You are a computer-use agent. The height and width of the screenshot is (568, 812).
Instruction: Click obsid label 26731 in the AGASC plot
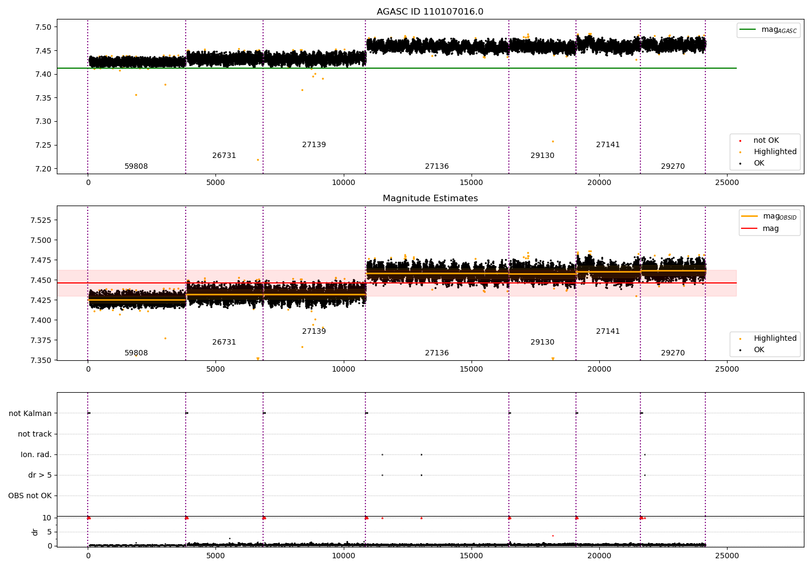coord(224,156)
